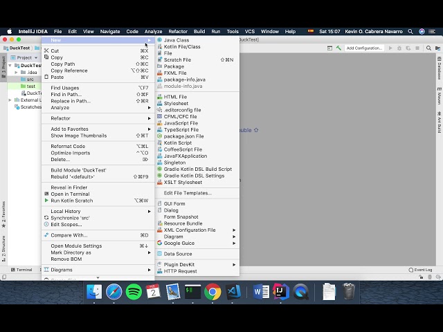Choose Copy Path from context menu
Screen dimensions: 443x332
point(98,64)
